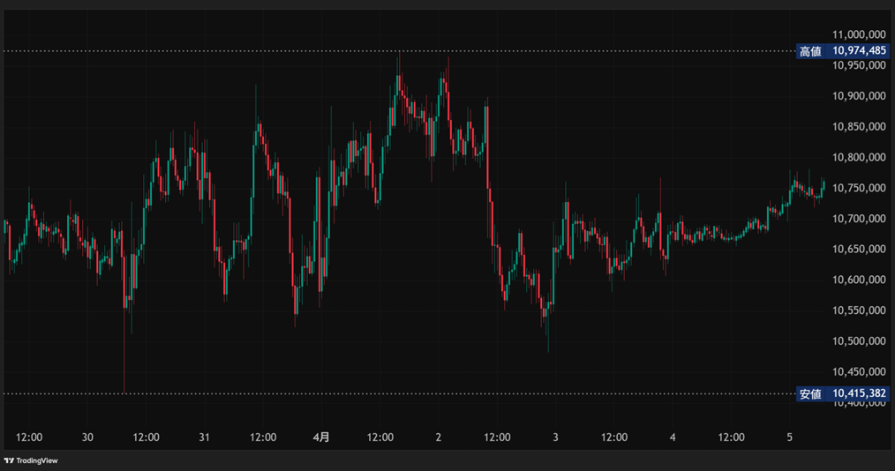This screenshot has height=471, width=895.
Task: Click the 4 date label on time axis
Action: coord(673,437)
